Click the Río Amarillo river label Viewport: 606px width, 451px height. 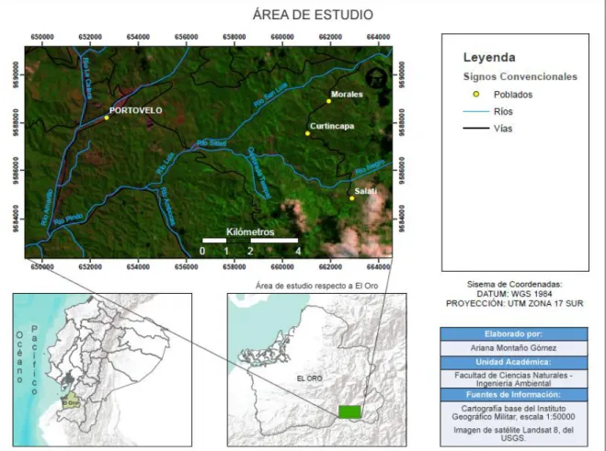click(46, 208)
